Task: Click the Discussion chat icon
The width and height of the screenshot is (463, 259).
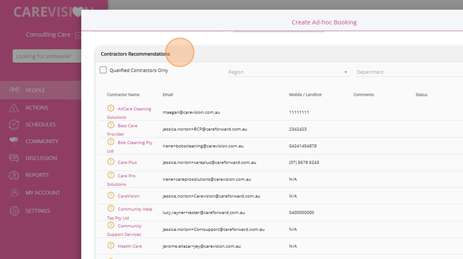Action: tap(14, 158)
